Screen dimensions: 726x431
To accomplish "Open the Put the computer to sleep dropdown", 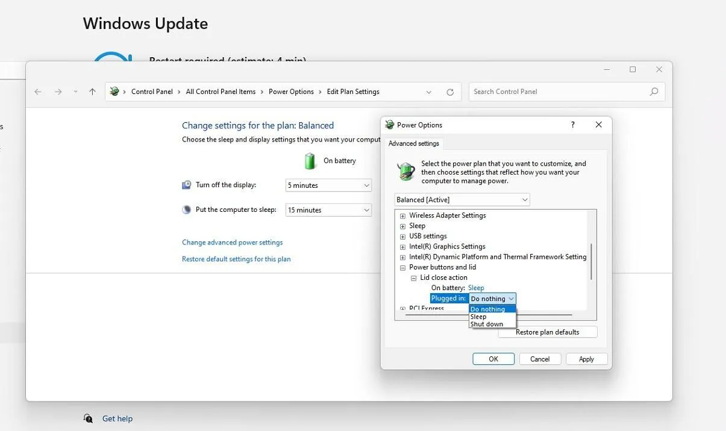I will pyautogui.click(x=328, y=210).
